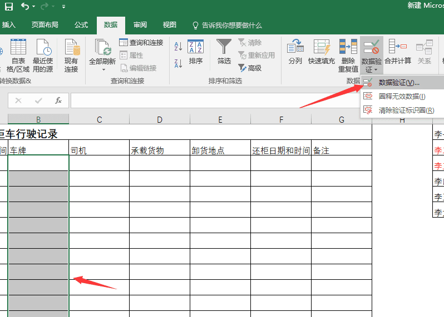The image size is (444, 317).
Task: Sort ascending A to Z
Action: coord(178,46)
